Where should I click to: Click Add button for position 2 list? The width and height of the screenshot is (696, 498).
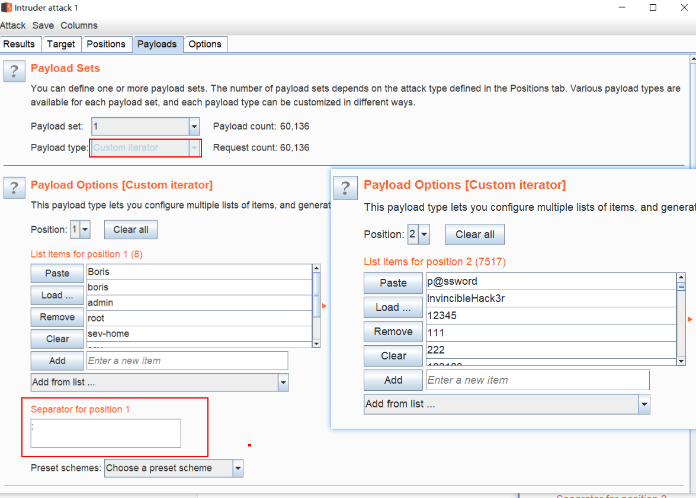(x=393, y=380)
